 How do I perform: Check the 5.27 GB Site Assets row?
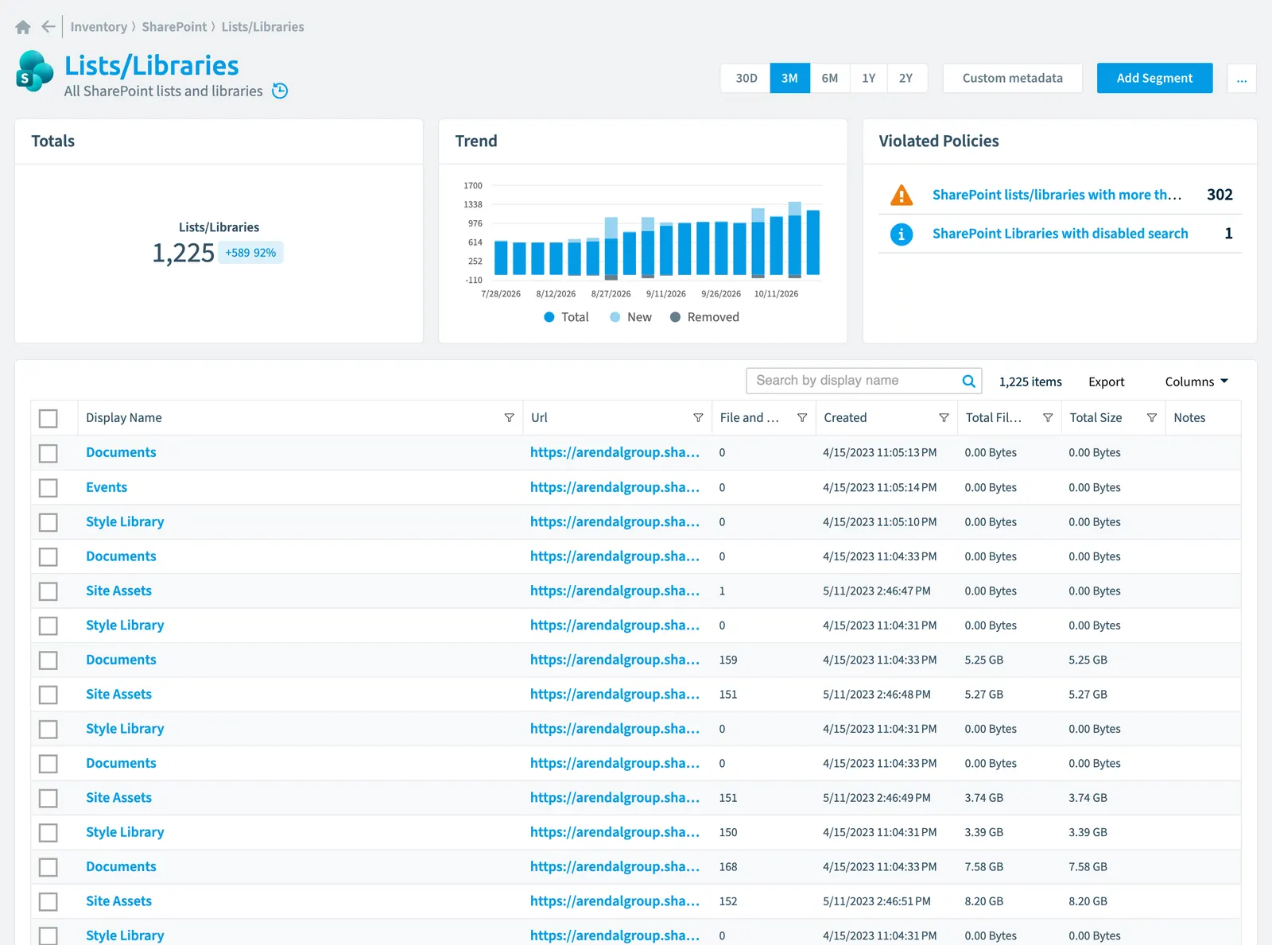[x=48, y=695]
